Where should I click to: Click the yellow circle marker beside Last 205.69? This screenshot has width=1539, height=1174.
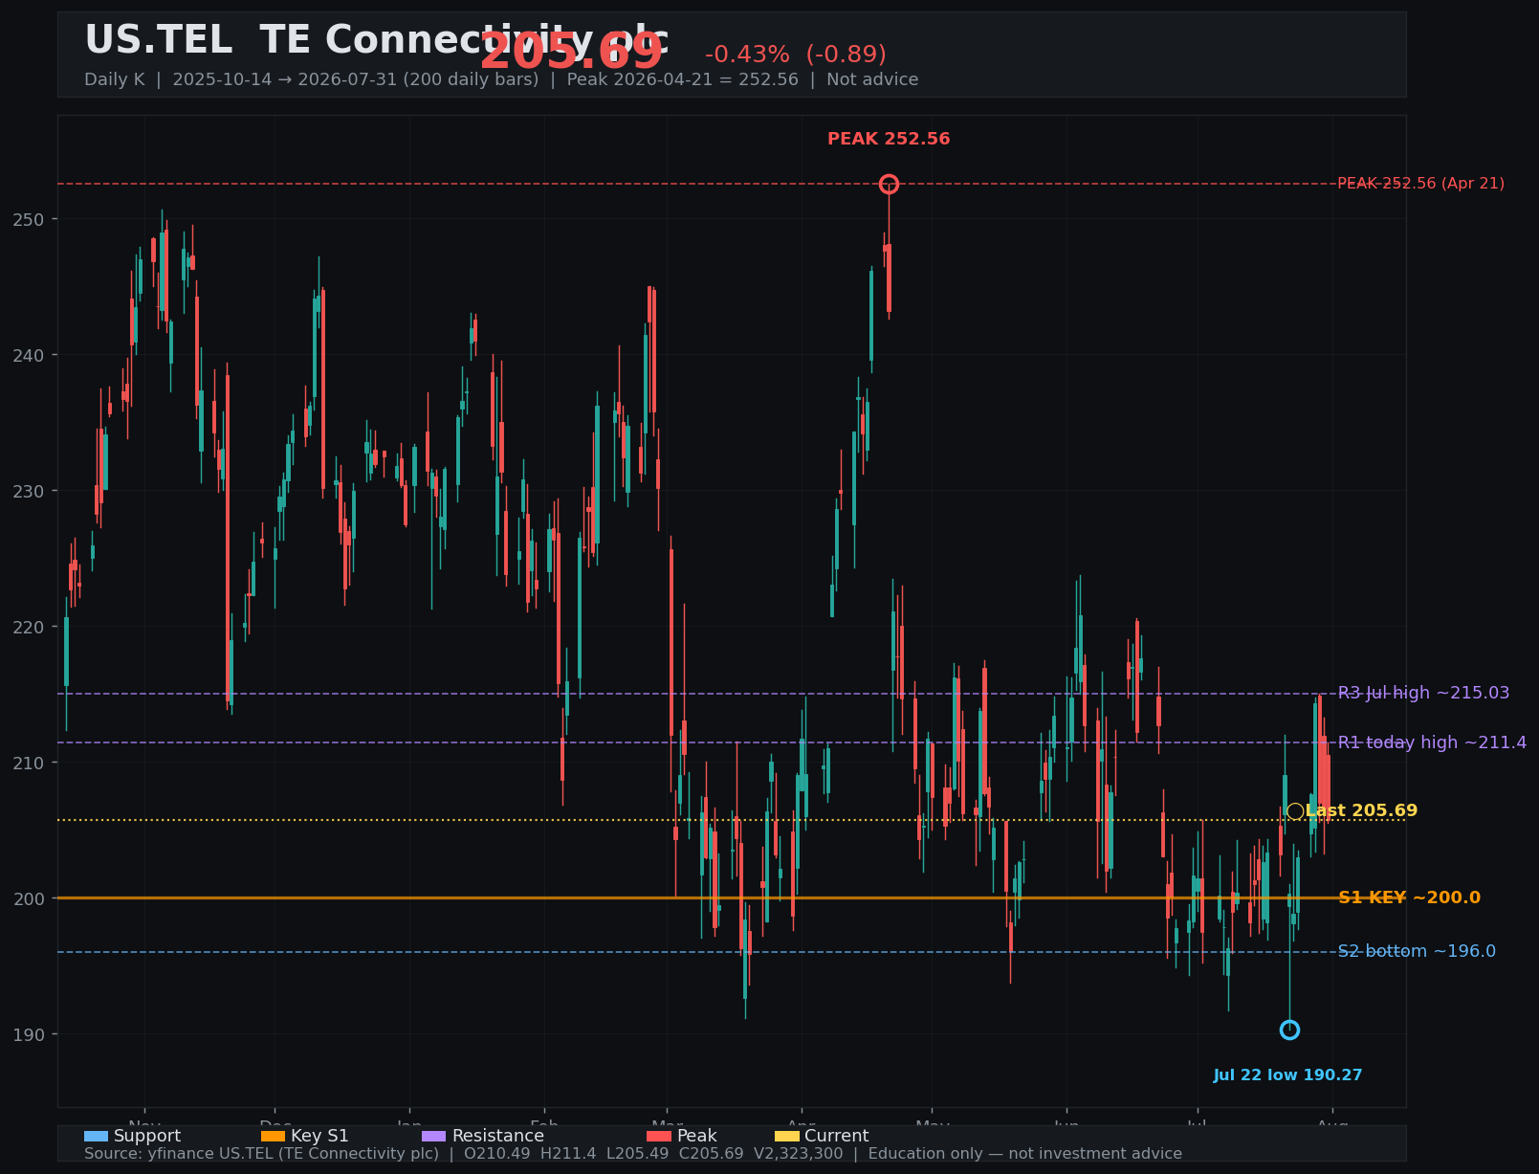point(1295,811)
